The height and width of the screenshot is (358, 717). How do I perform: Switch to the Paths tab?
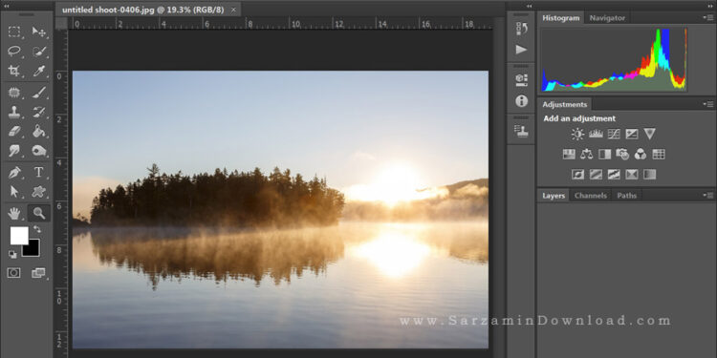[x=626, y=196]
